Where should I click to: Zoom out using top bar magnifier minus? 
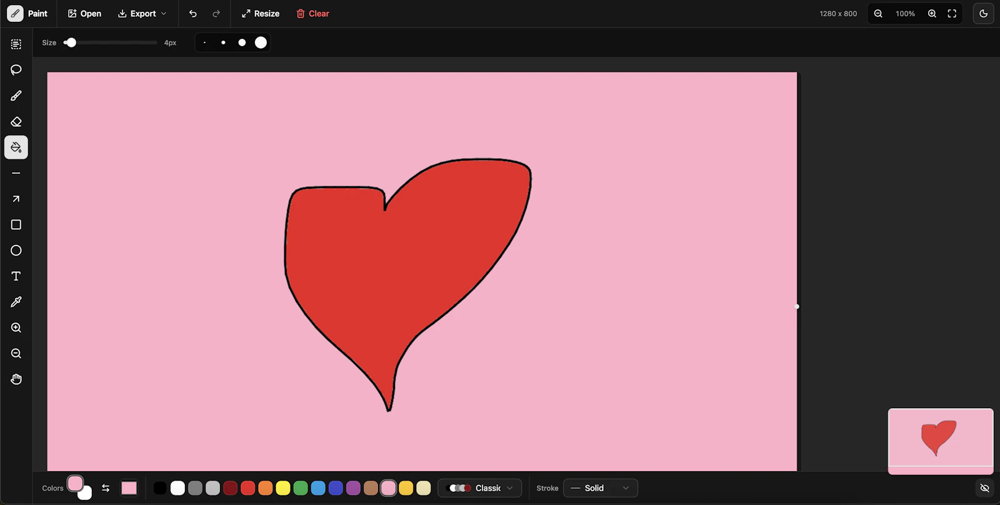click(x=878, y=14)
